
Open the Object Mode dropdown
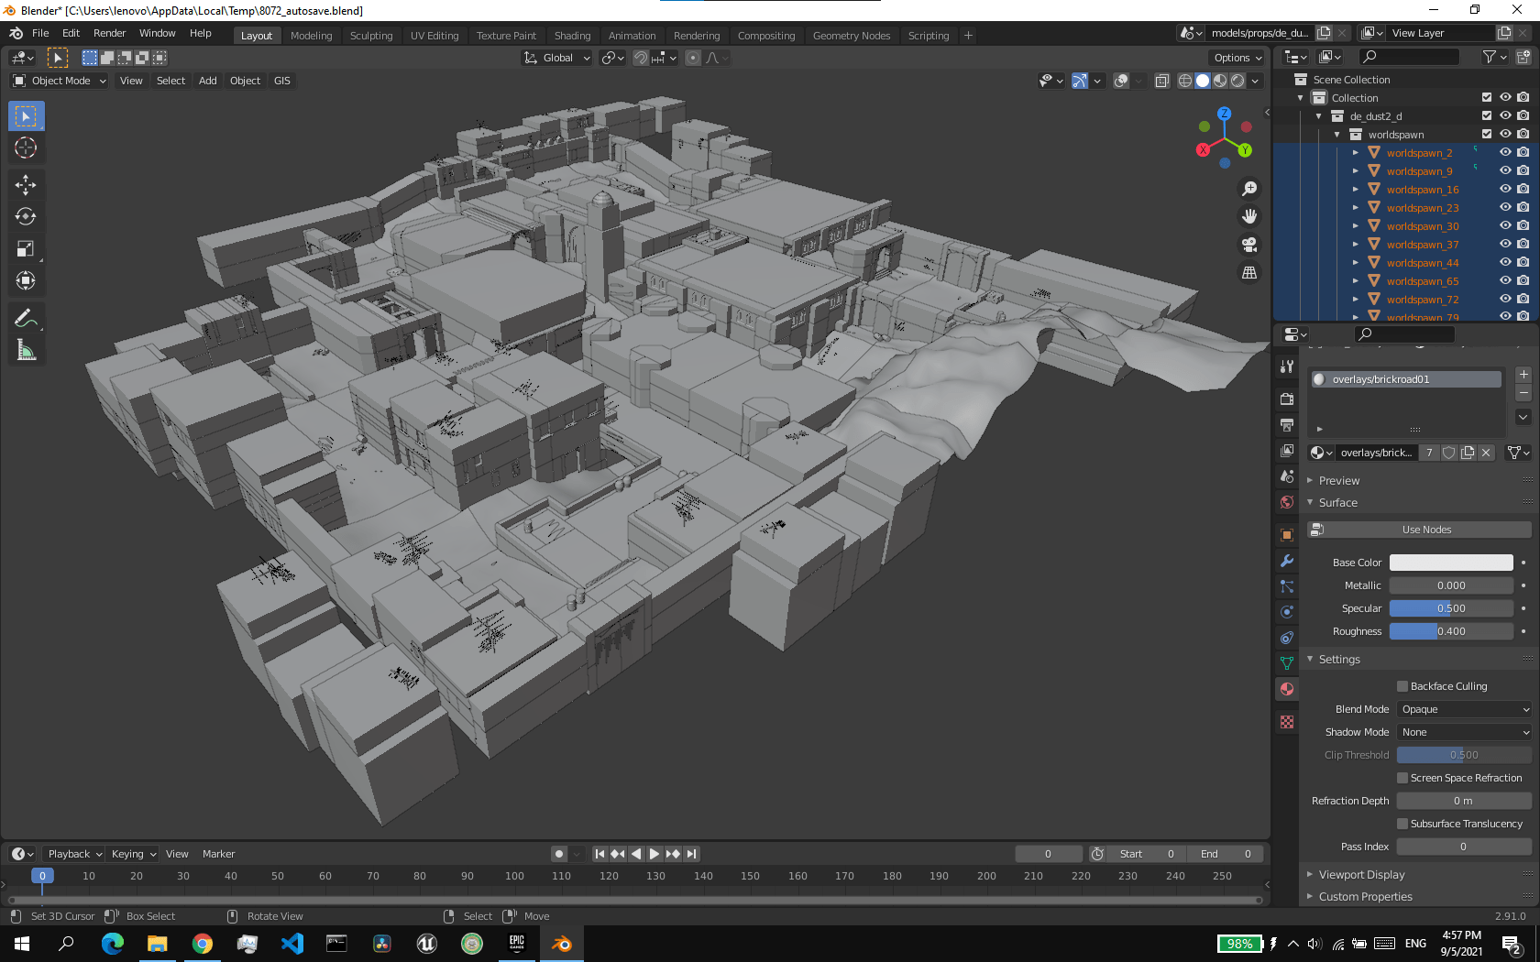point(60,81)
